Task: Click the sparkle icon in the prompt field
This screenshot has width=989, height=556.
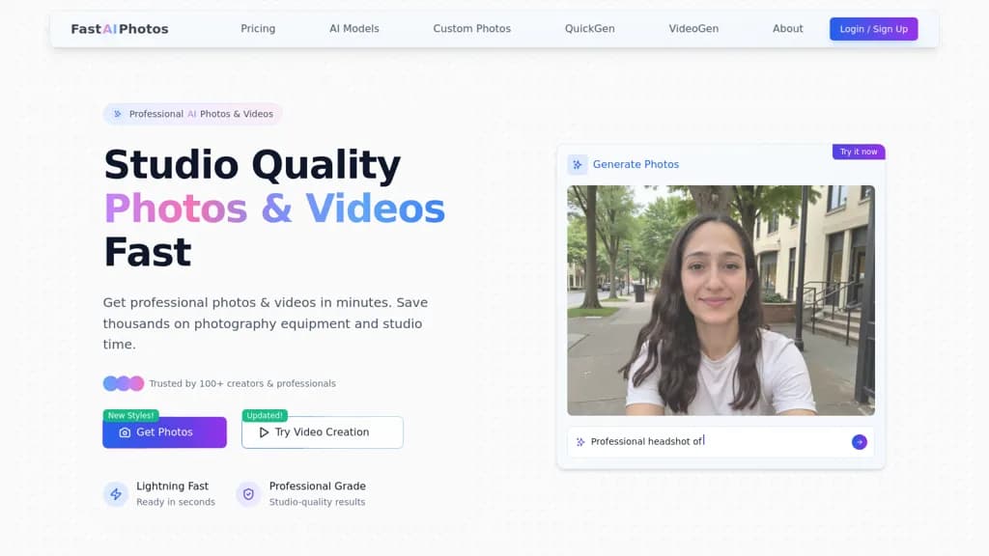Action: pos(580,442)
